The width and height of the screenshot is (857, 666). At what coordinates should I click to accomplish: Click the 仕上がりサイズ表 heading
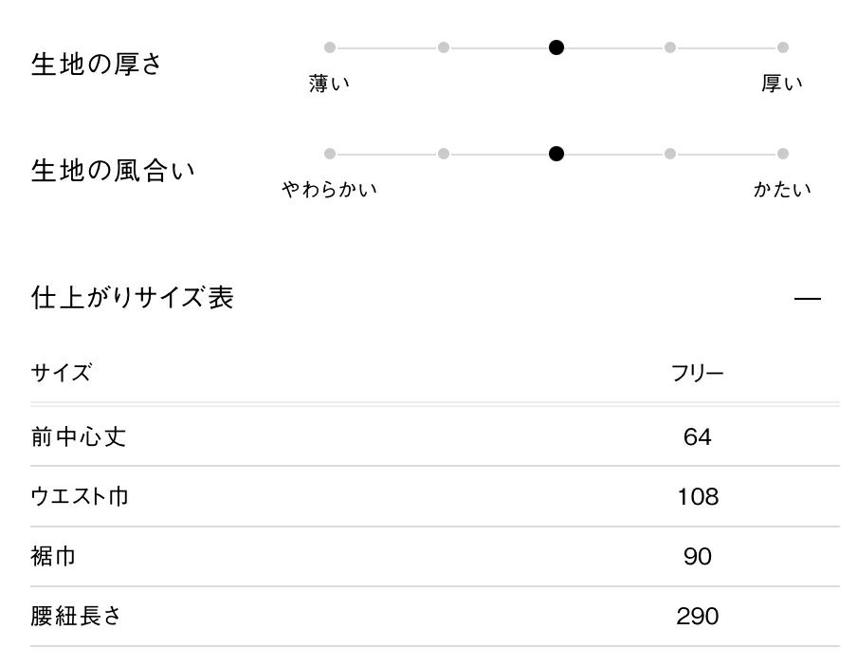tap(132, 298)
